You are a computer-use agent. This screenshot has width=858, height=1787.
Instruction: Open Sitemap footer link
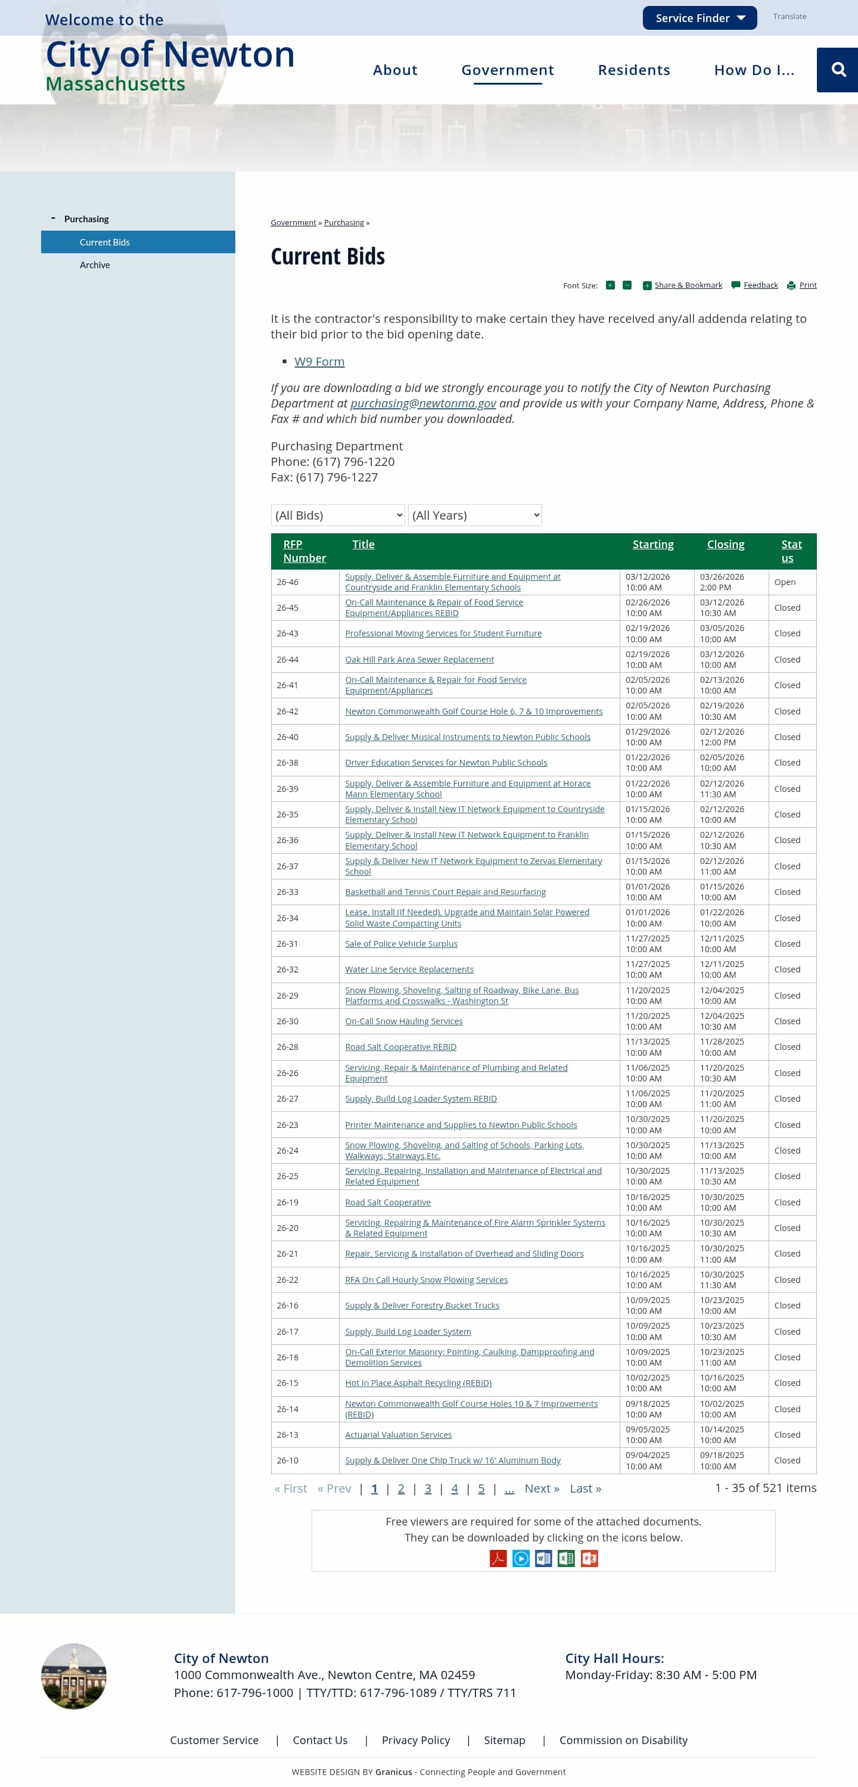click(504, 1740)
